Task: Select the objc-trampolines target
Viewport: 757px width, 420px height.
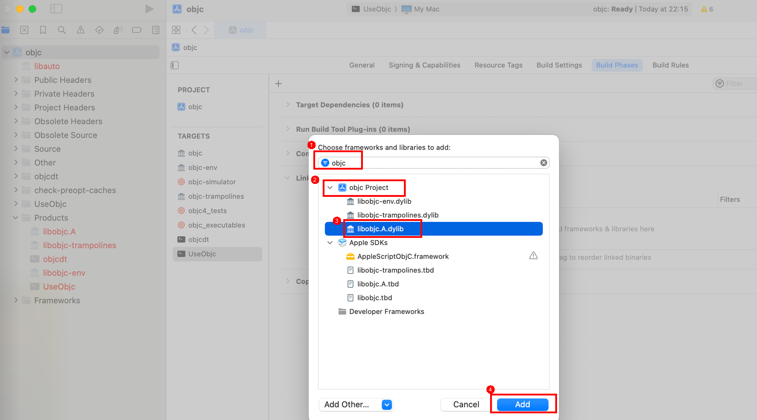Action: coord(216,196)
